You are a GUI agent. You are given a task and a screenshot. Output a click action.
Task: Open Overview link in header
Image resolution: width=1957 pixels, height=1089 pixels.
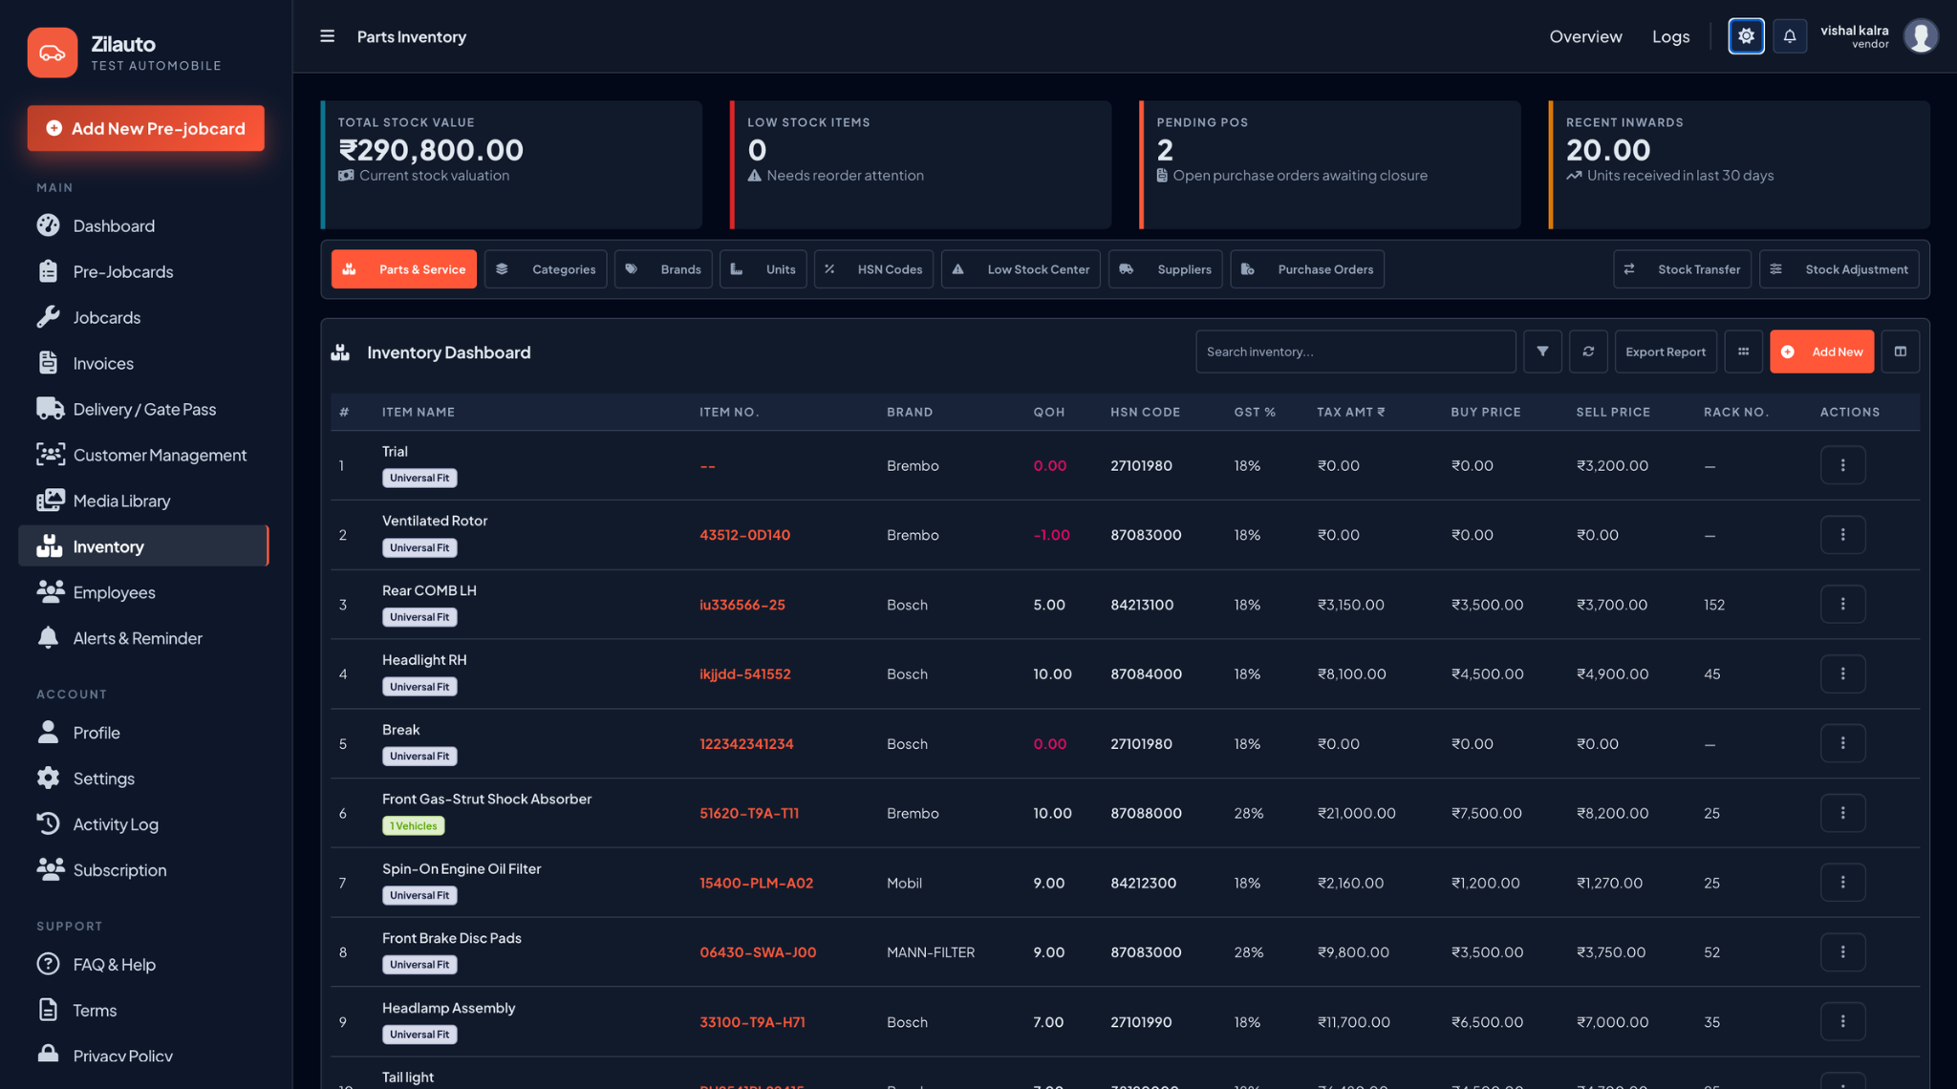(x=1585, y=36)
